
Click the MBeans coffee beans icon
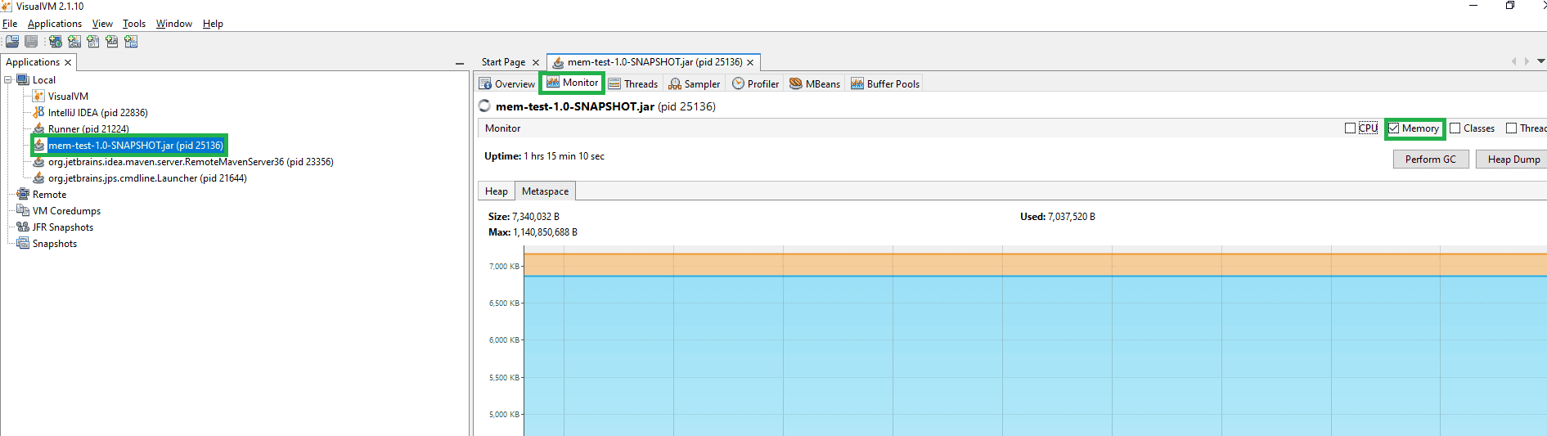point(795,83)
